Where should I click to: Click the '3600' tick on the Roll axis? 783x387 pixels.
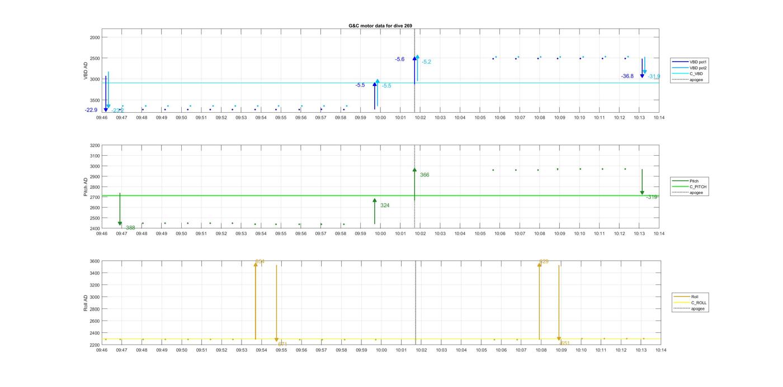[x=95, y=261]
